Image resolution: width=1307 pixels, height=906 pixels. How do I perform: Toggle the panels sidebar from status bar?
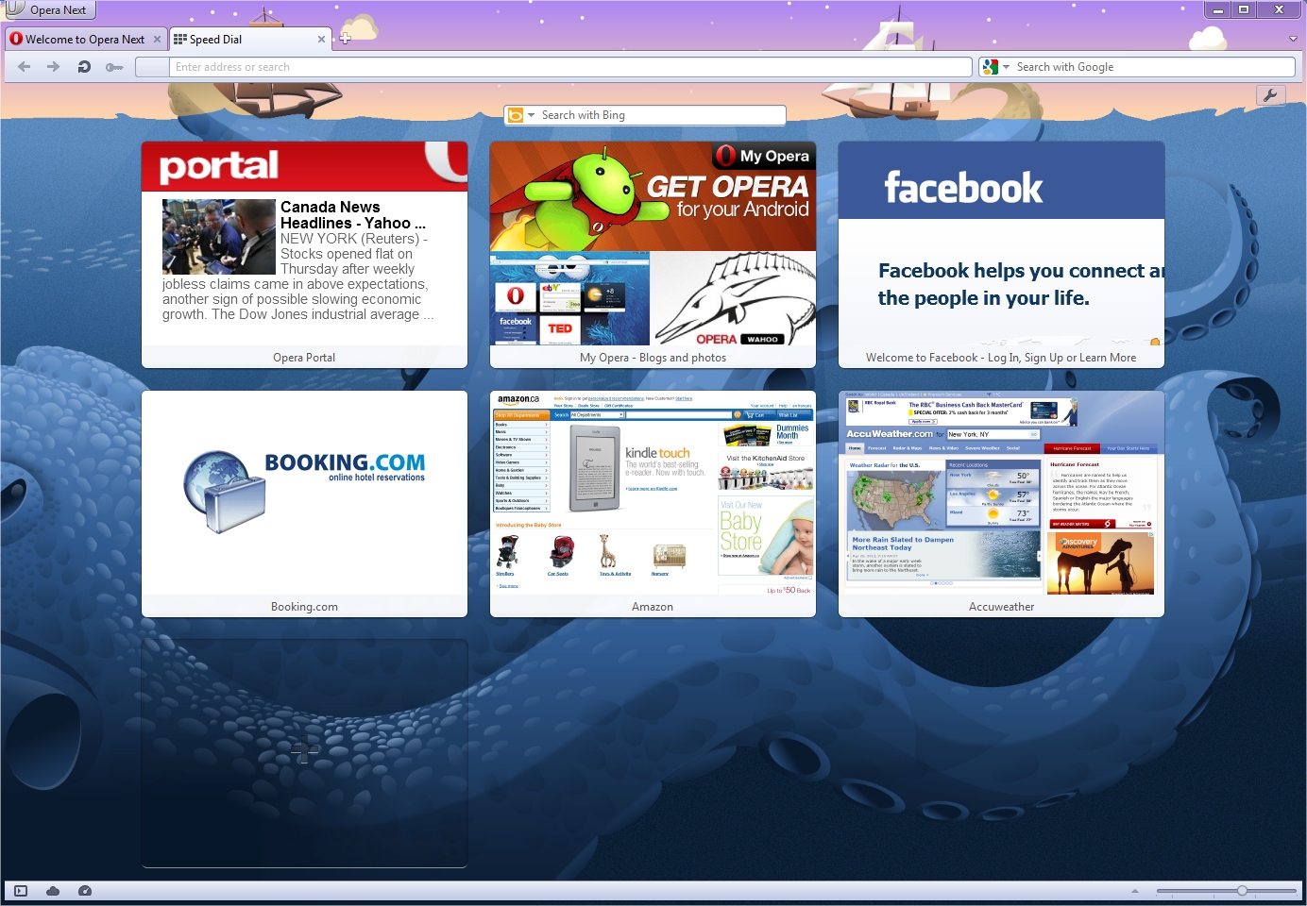point(21,891)
